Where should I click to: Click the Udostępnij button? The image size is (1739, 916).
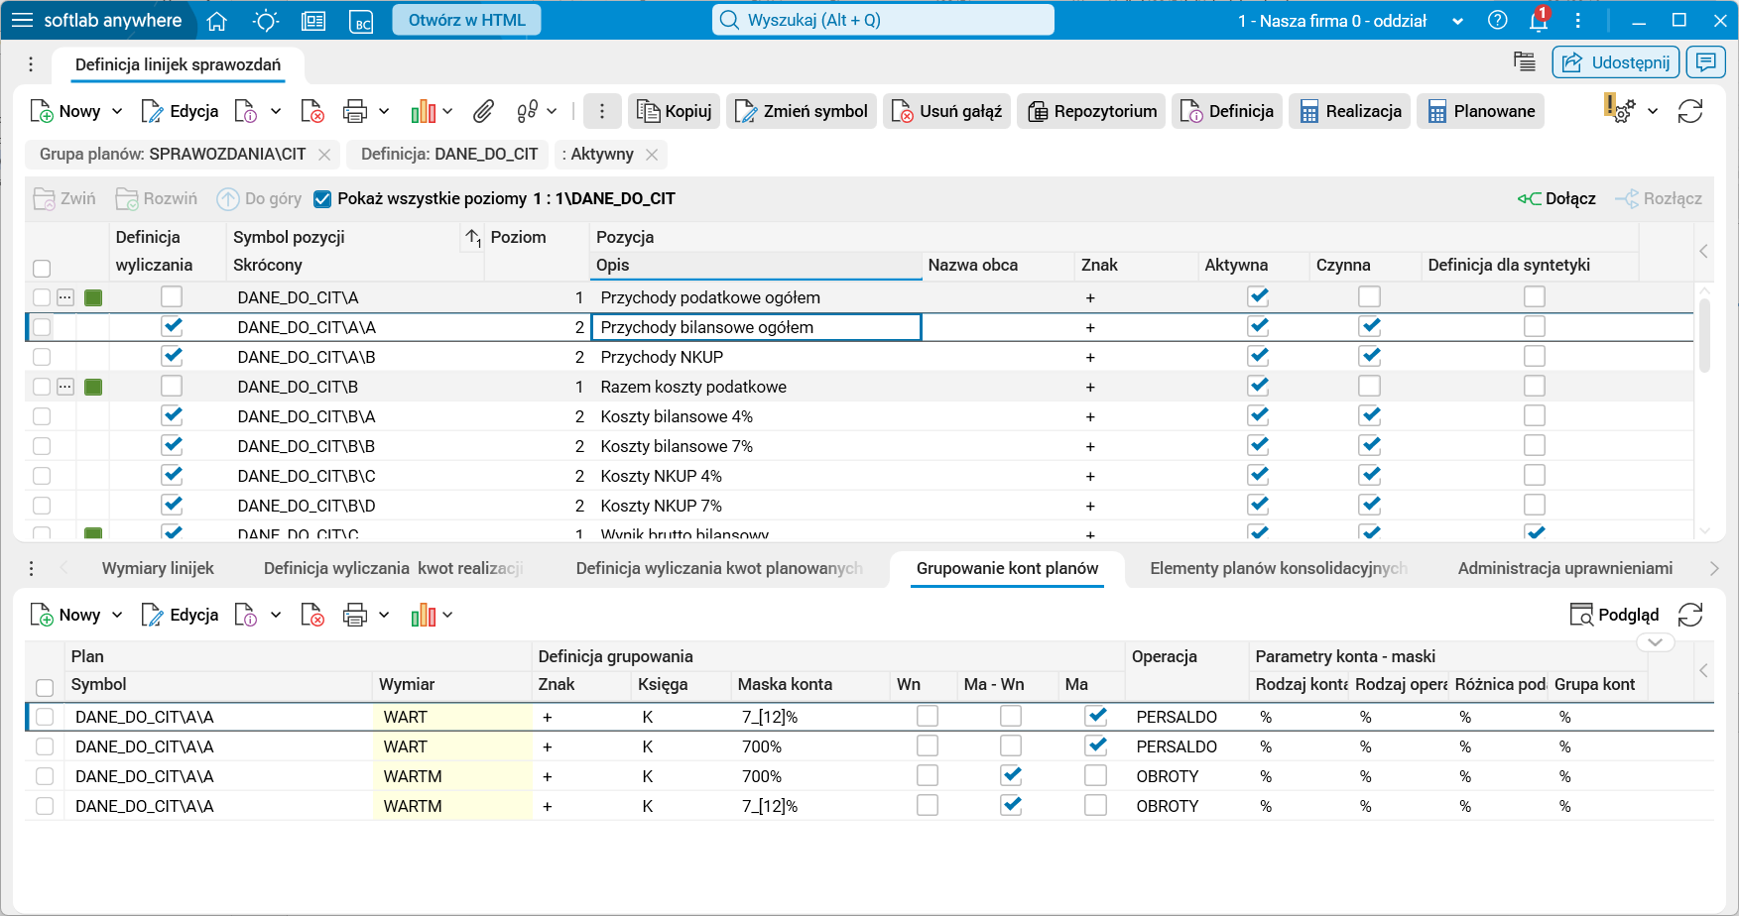1616,62
